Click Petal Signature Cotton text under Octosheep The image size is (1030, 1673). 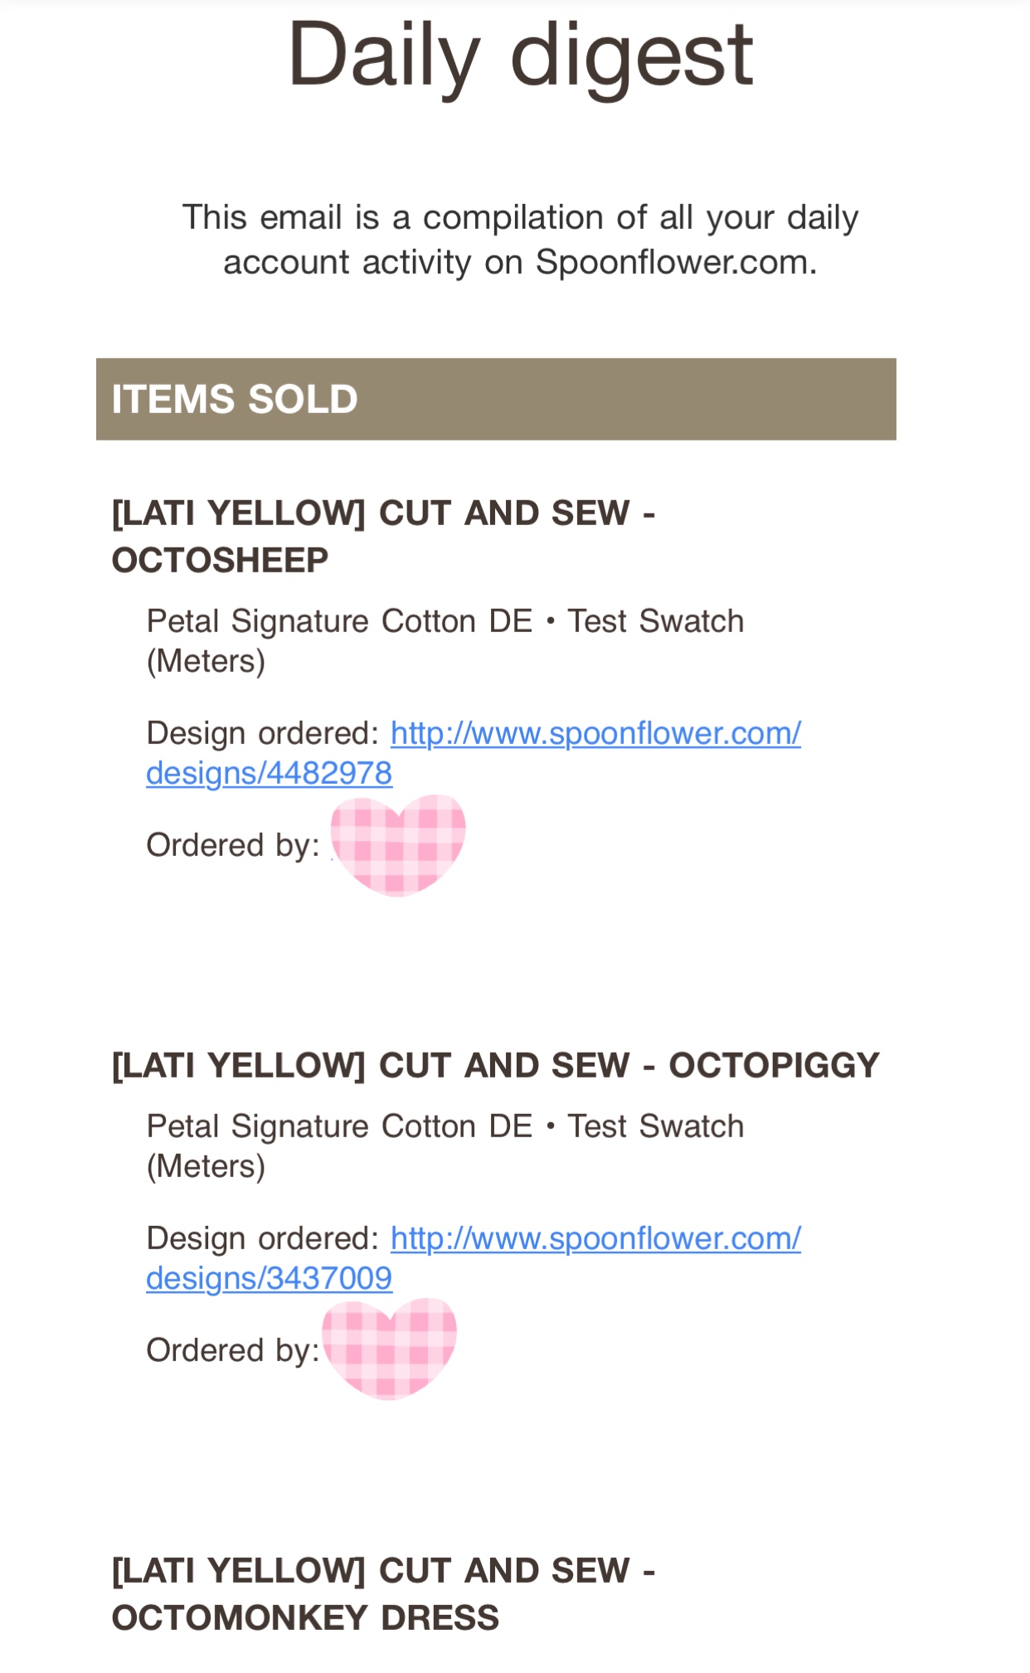339,621
